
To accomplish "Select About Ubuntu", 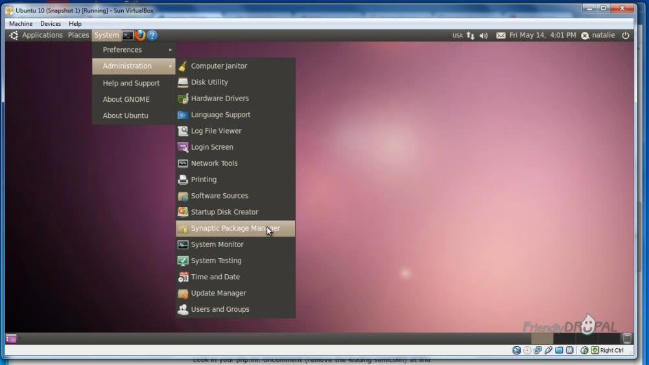I will (134, 115).
